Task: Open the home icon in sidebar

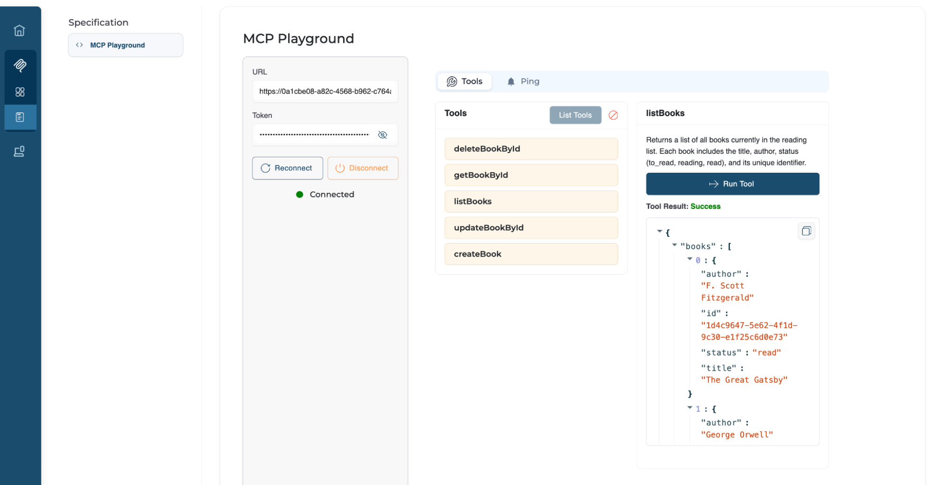Action: [19, 30]
